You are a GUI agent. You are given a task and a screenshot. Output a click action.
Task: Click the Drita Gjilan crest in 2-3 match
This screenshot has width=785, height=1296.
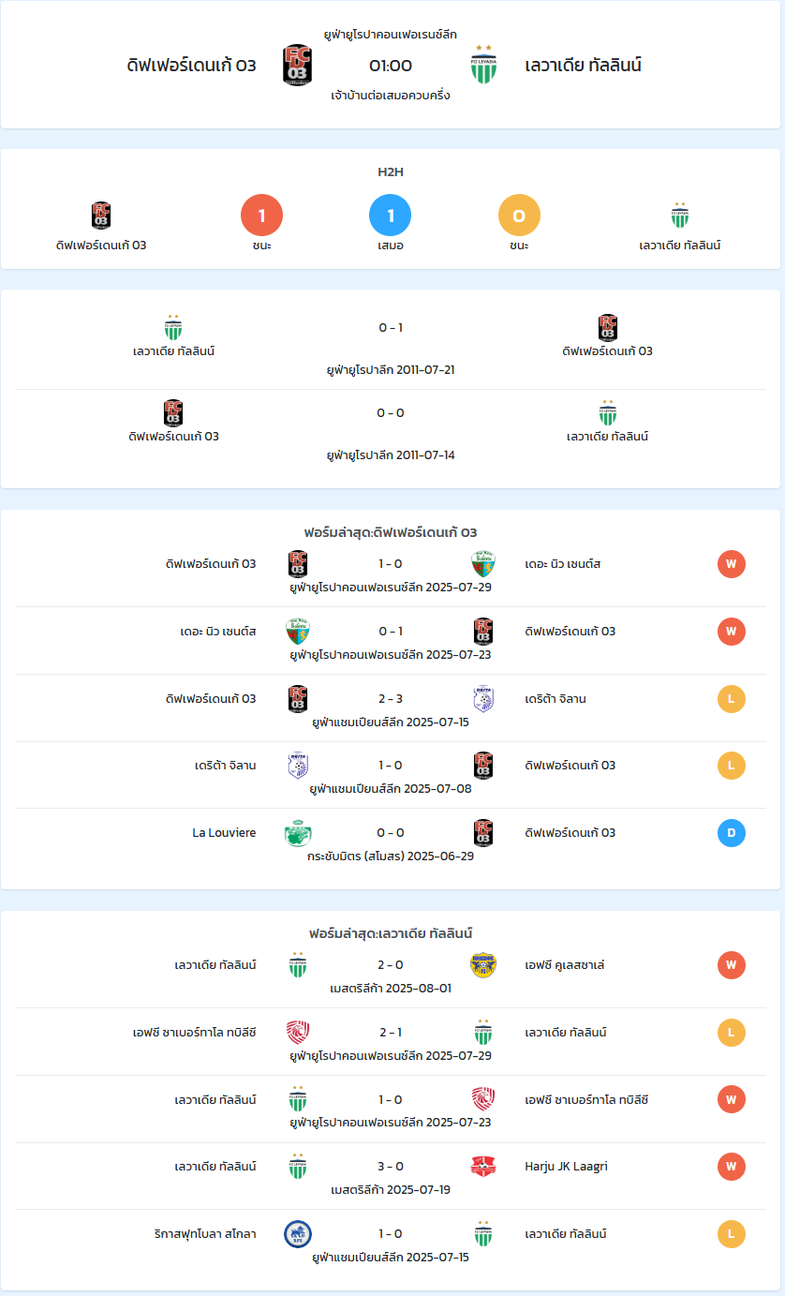(x=483, y=698)
